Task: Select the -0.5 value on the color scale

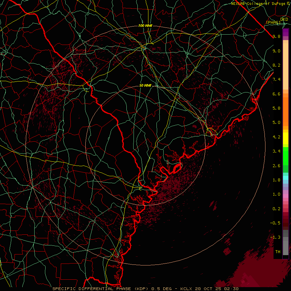Action: 275,223
